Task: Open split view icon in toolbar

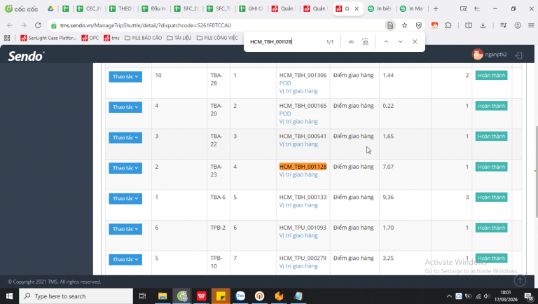Action: click(469, 25)
